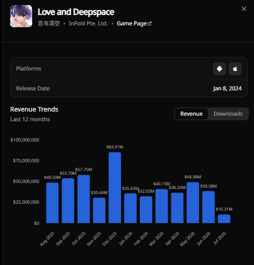Click the Jul 2026 axis label

point(219,238)
